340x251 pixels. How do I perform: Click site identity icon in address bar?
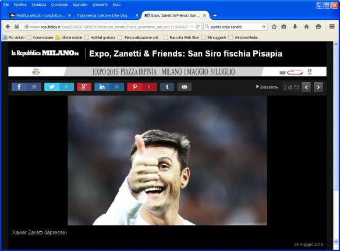(26, 27)
